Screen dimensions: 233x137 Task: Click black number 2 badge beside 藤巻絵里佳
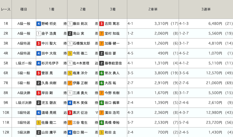(x=102, y=63)
